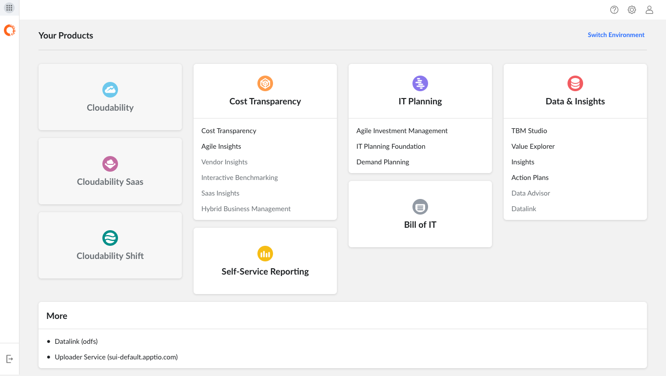Click the sign out icon in sidebar
The width and height of the screenshot is (666, 376).
click(10, 359)
